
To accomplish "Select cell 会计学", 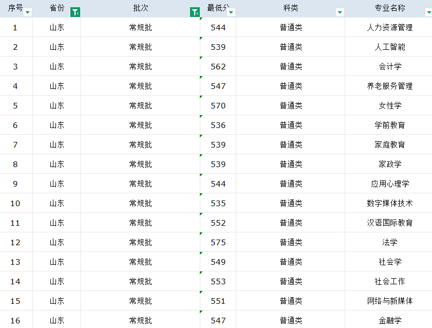I will click(388, 66).
